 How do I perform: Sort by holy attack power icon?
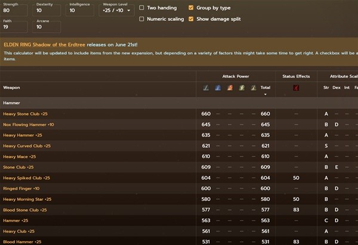point(253,88)
